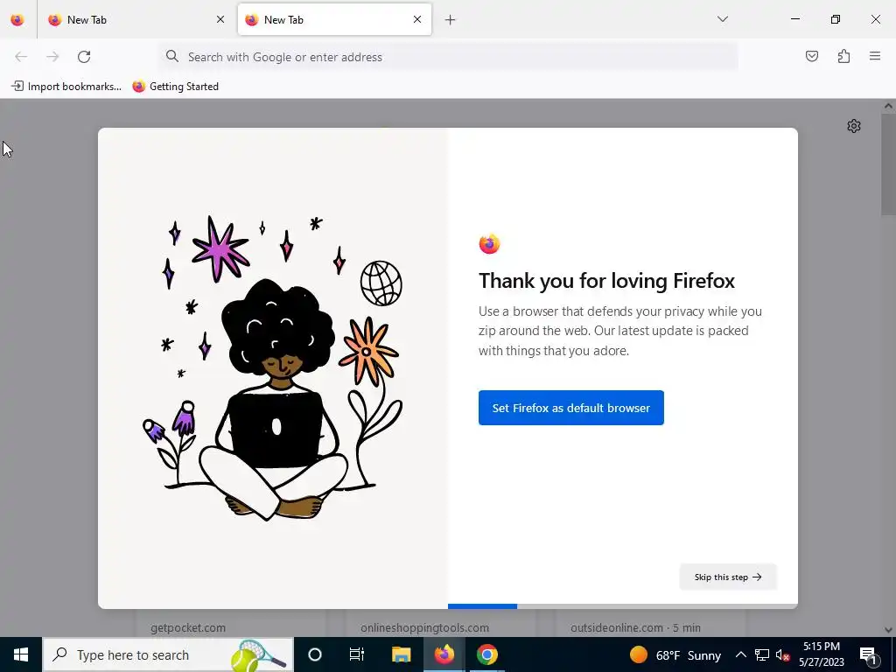The image size is (896, 672).
Task: Click the muted volume tray icon
Action: click(783, 654)
